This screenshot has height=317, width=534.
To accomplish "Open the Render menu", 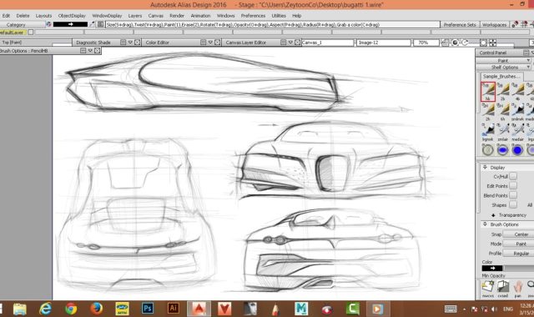I will pyautogui.click(x=177, y=16).
